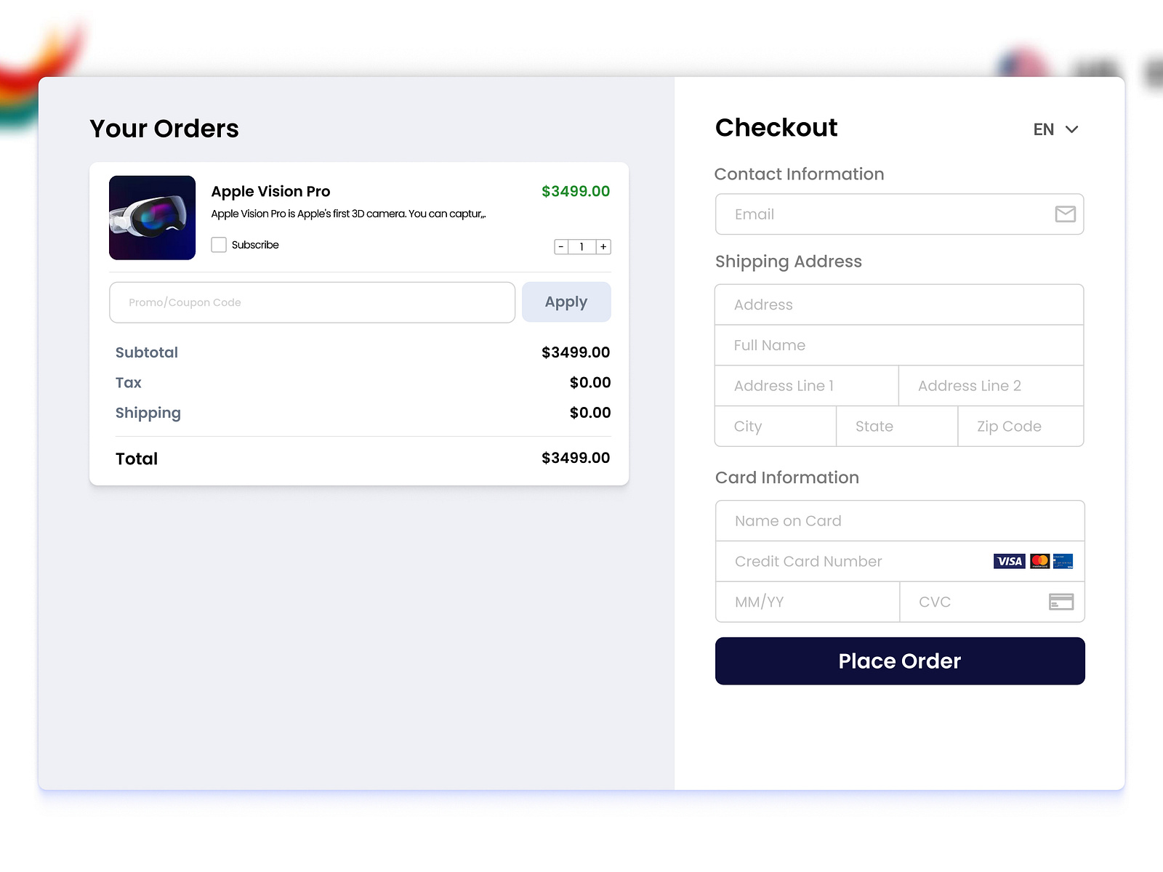Image resolution: width=1163 pixels, height=872 pixels.
Task: Select the MM/YY expiry field
Action: (807, 602)
